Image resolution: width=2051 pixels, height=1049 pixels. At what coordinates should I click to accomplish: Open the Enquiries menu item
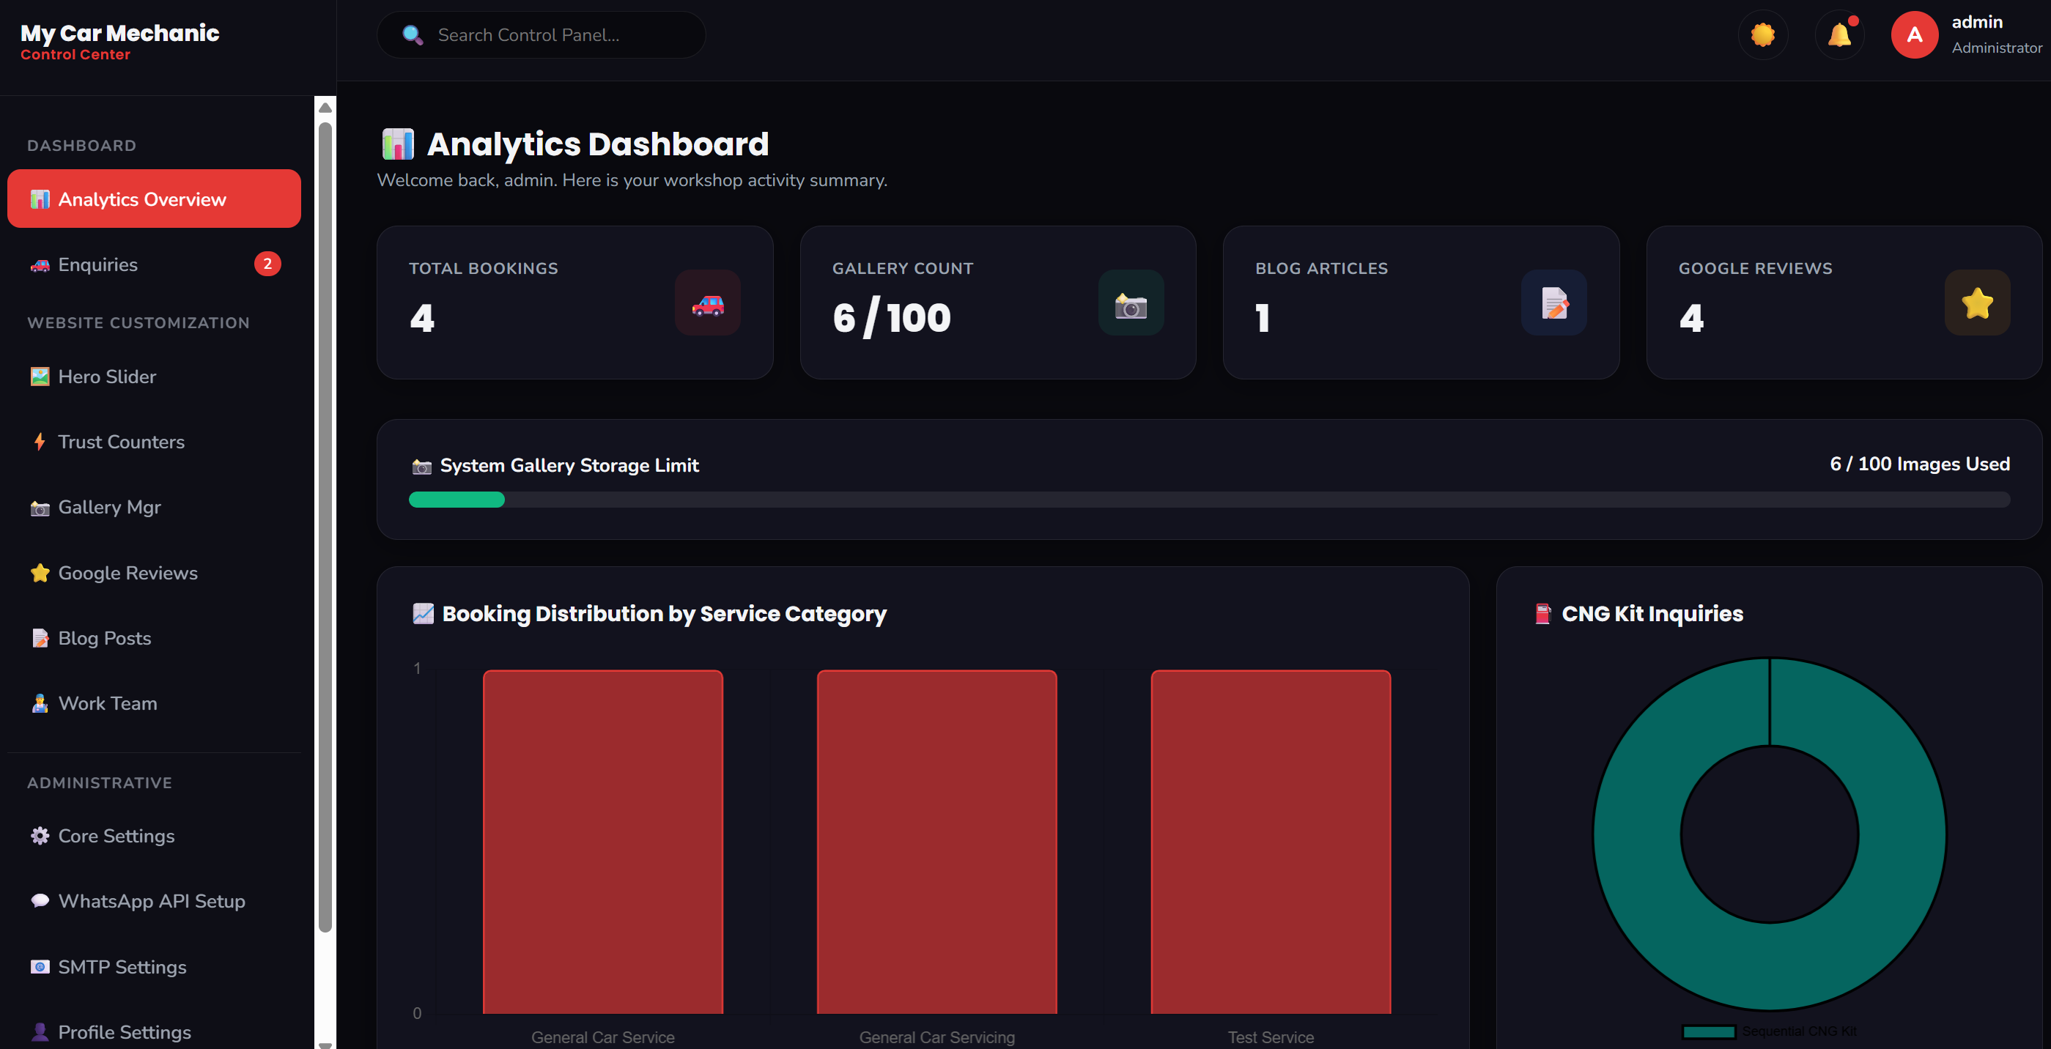[154, 264]
